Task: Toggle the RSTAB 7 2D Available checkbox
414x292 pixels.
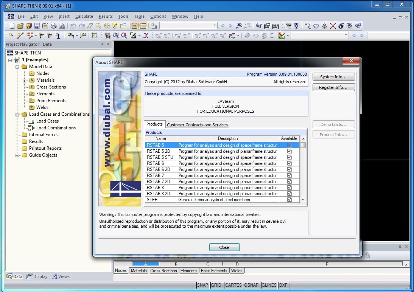Action: [289, 182]
